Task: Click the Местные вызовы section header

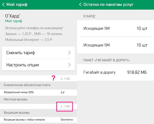Action: [15, 99]
